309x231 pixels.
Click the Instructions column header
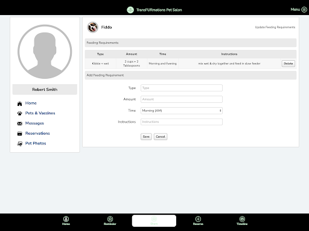click(x=229, y=54)
